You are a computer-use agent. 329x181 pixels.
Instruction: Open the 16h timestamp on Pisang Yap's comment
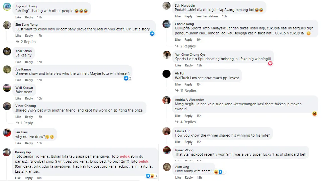click(x=39, y=178)
